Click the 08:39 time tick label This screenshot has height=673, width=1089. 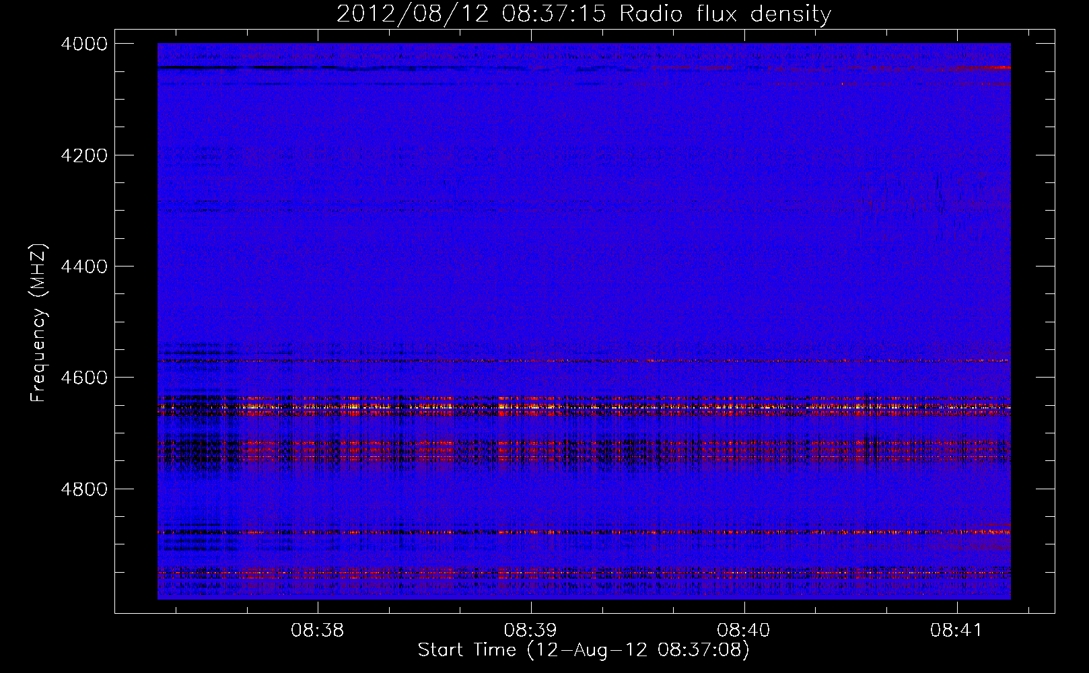(x=530, y=631)
